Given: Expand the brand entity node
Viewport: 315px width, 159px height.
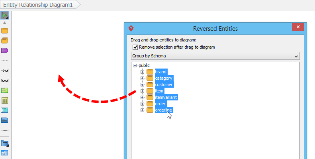Looking at the screenshot, I should pyautogui.click(x=142, y=72).
